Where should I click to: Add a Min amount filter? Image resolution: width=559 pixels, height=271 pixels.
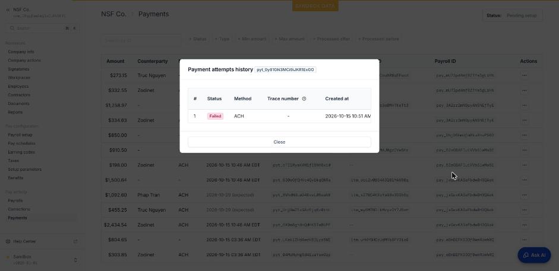[252, 39]
